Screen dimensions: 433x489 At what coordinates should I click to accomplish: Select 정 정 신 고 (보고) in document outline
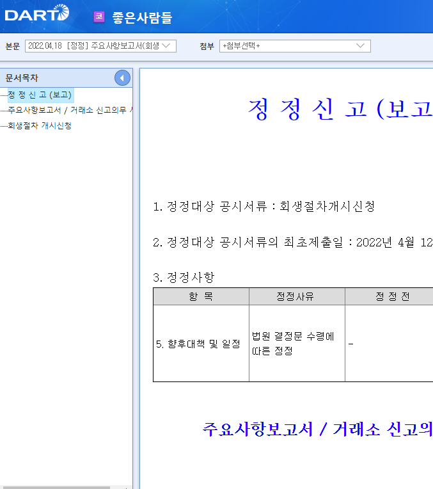coord(40,95)
